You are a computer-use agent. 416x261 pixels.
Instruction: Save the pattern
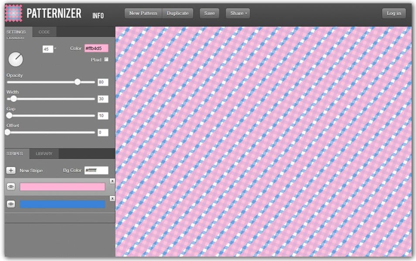coord(209,13)
